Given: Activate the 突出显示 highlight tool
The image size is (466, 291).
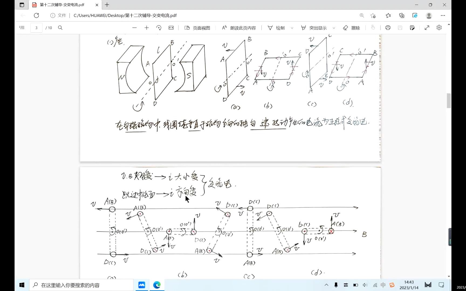Looking at the screenshot, I should point(314,28).
